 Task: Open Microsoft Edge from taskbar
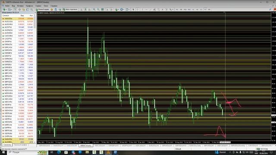tap(59, 152)
